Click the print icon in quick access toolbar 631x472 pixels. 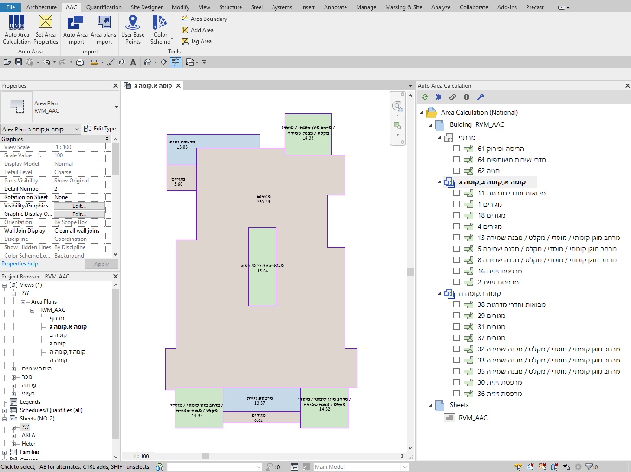click(80, 62)
